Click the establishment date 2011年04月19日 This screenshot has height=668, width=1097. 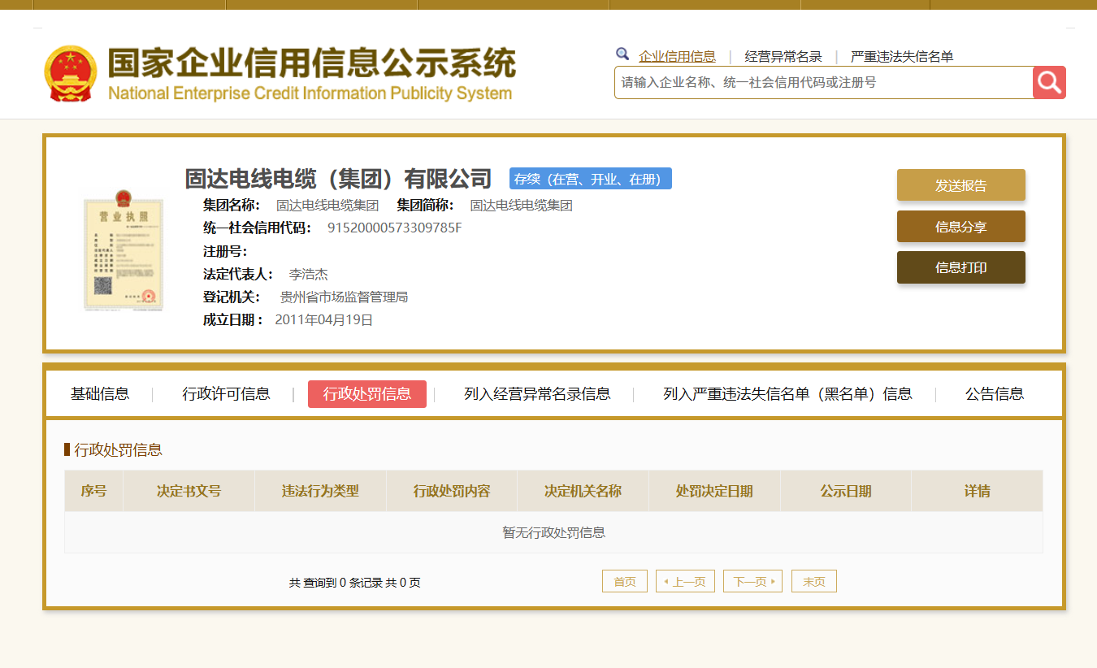[324, 320]
